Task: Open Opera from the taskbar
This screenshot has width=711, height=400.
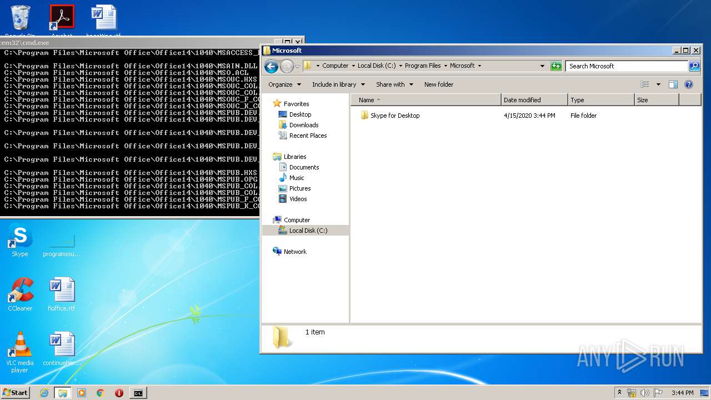Action: pyautogui.click(x=119, y=393)
